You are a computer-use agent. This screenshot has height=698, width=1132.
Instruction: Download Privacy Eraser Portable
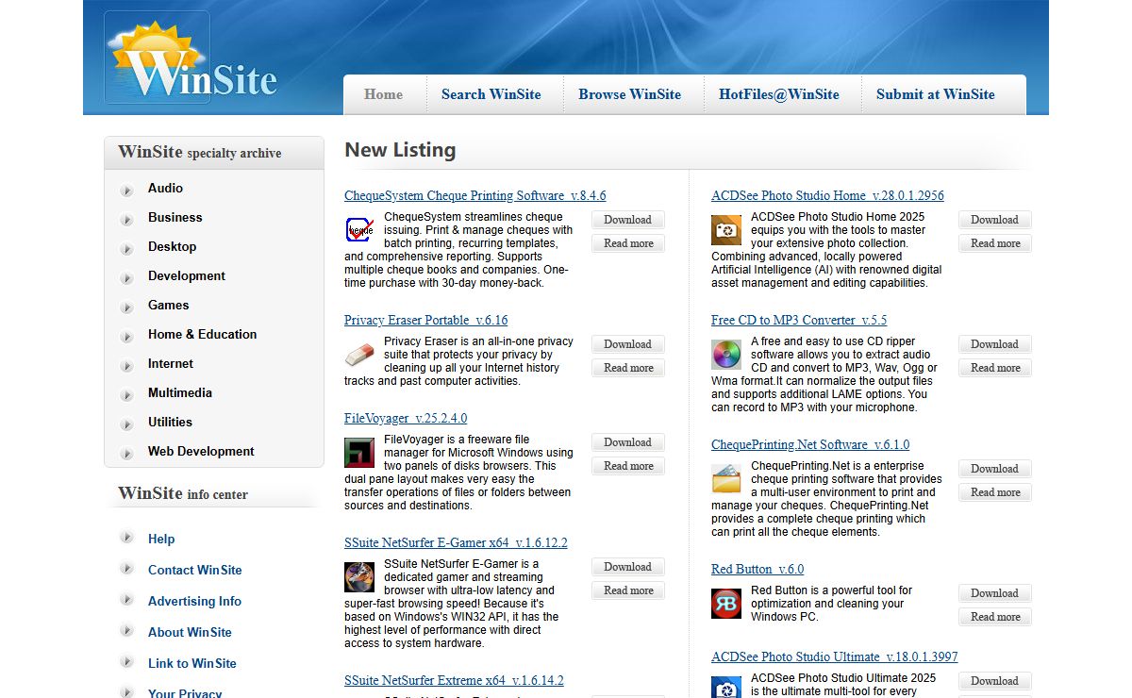pyautogui.click(x=628, y=344)
